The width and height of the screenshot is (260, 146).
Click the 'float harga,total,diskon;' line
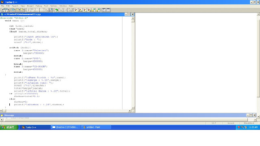pyautogui.click(x=28, y=32)
